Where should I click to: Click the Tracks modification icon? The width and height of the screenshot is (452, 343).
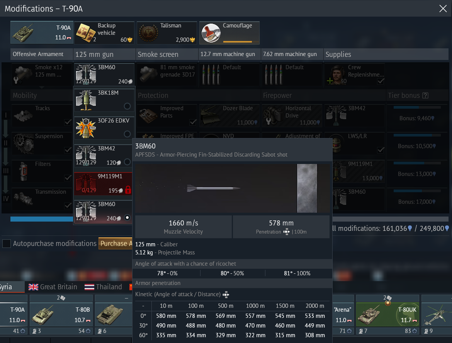[x=23, y=115]
